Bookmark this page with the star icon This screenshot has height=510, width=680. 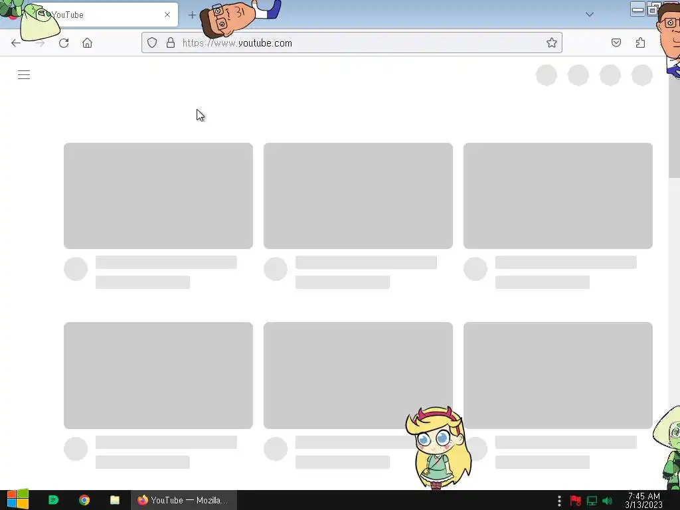click(551, 42)
